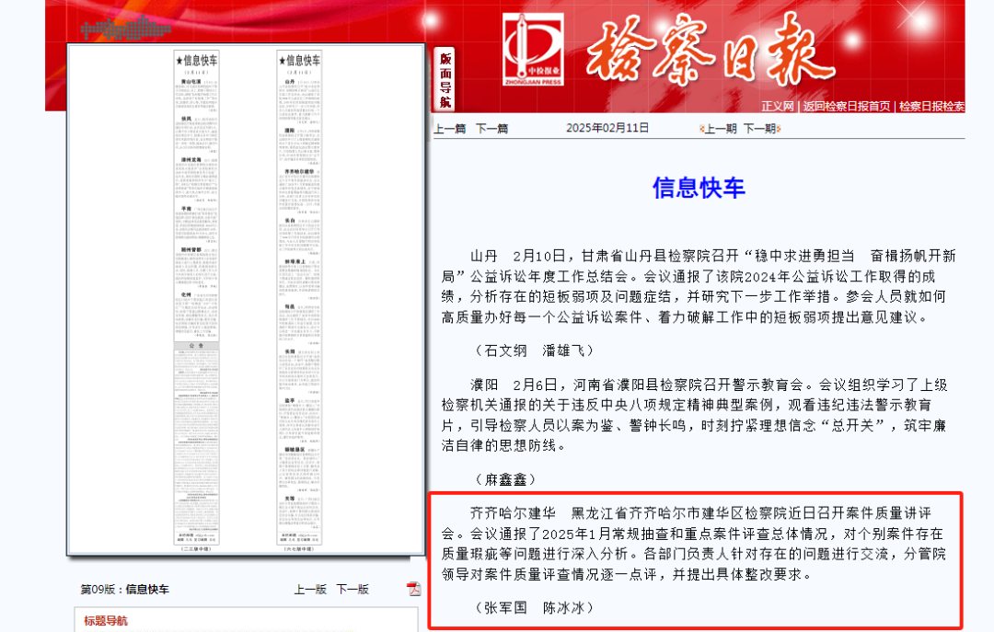The height and width of the screenshot is (632, 994).
Task: Click the 濮阳 paragraph in article body
Action: 695,415
